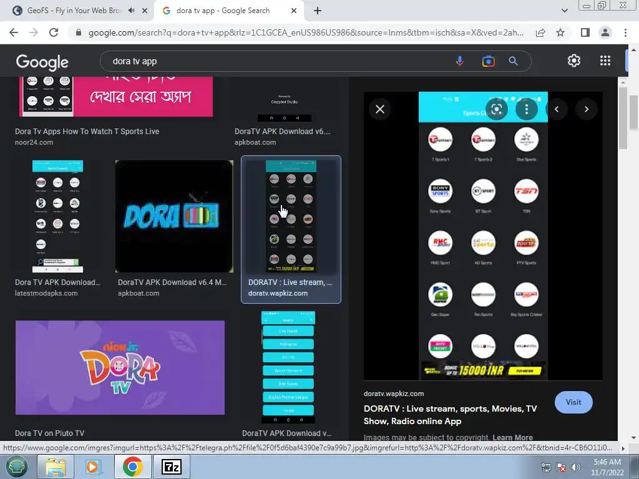639x479 pixels.
Task: Show the next image in preview
Action: 587,109
